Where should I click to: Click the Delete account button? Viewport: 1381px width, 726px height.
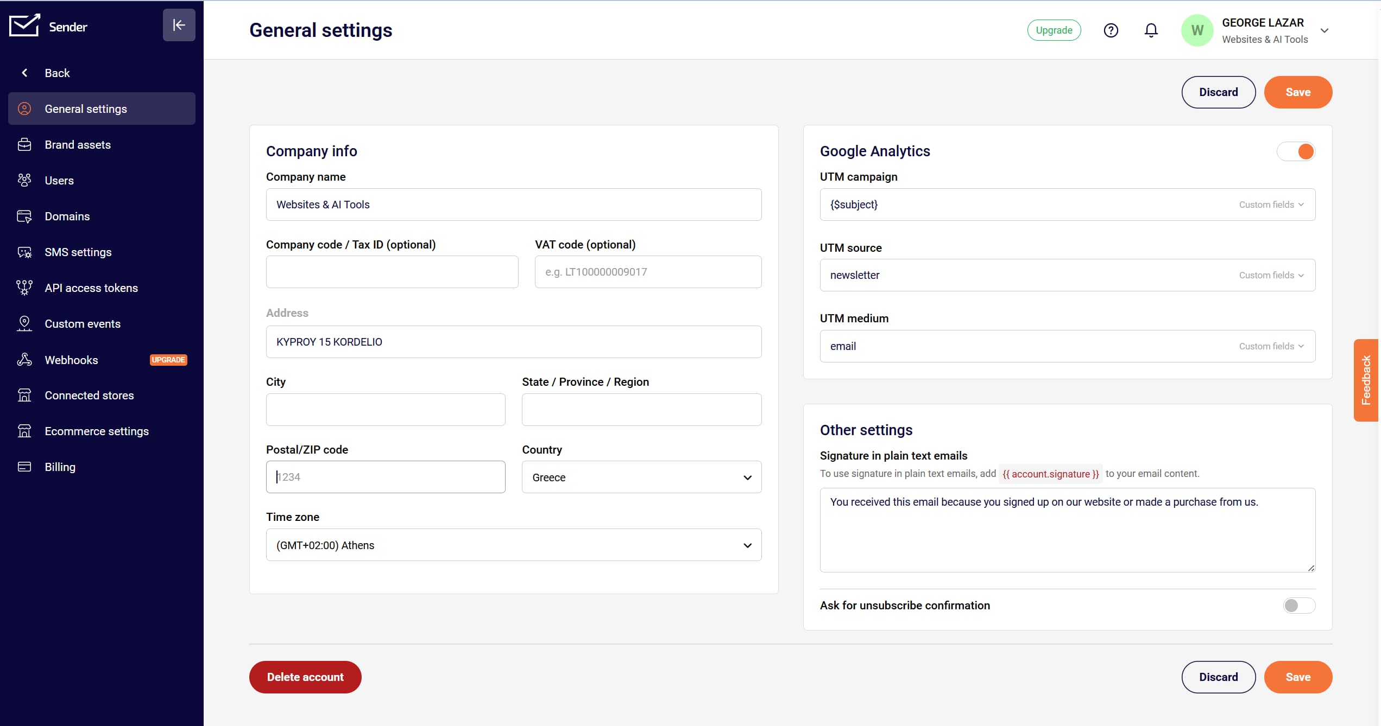tap(305, 677)
